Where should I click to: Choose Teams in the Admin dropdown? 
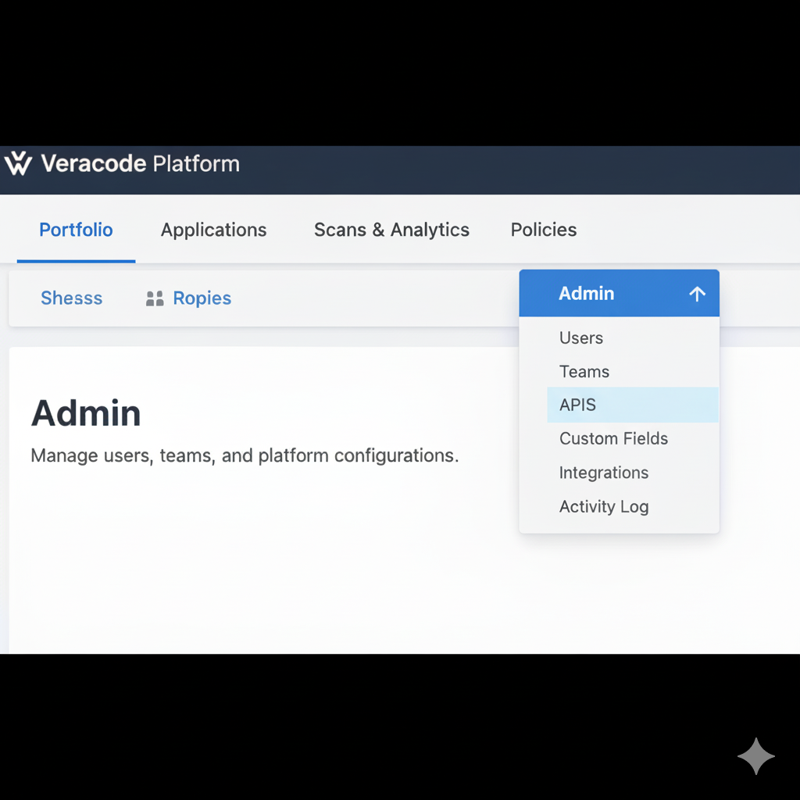(584, 372)
